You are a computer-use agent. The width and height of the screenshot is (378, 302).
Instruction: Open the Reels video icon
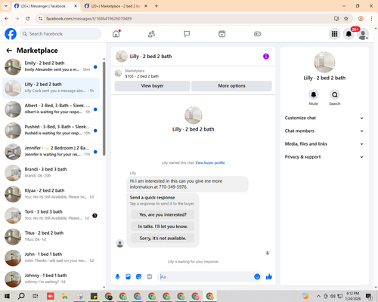point(222,34)
